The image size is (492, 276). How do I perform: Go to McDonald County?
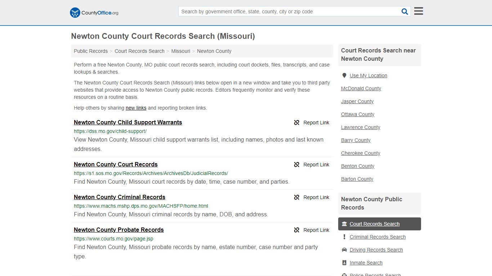click(x=361, y=88)
